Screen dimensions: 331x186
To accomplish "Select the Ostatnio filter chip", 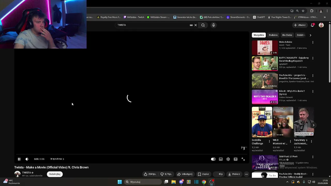I will point(301,35).
